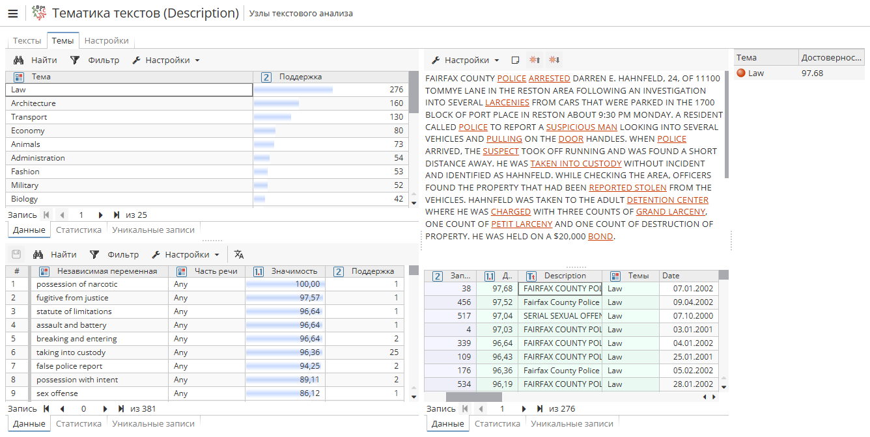Sort by Темы column header in texts table

(630, 276)
